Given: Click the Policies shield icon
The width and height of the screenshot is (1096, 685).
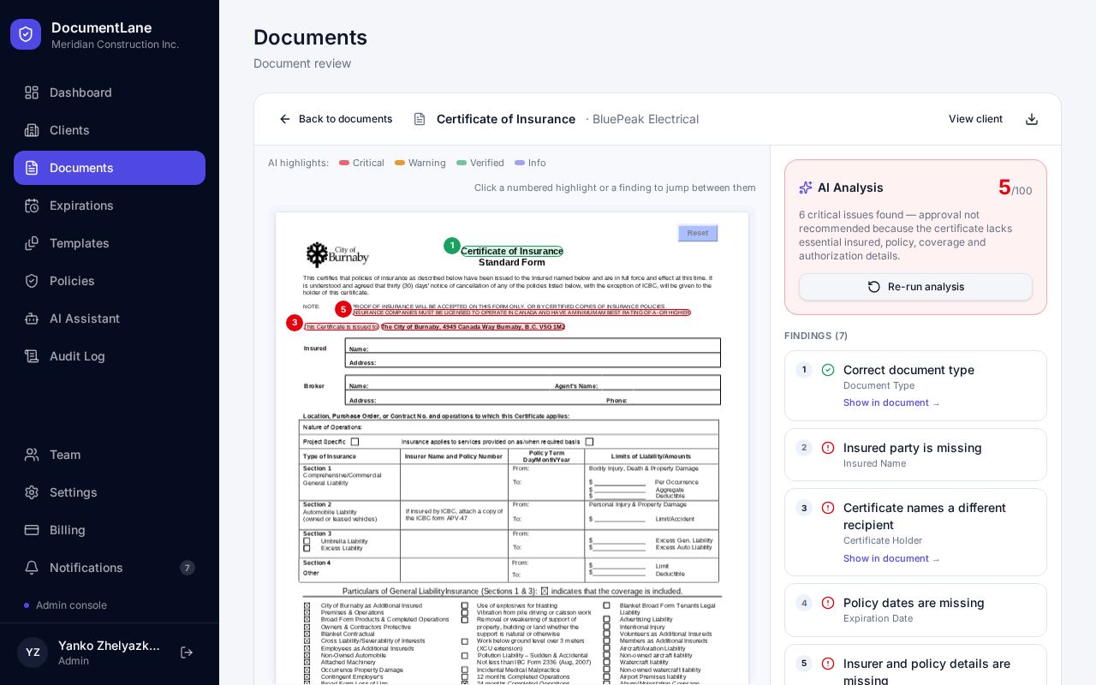Looking at the screenshot, I should pos(32,281).
